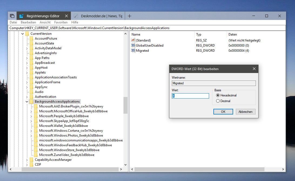Collapse the CurrentVersion tree node
The height and width of the screenshot is (181, 295).
(23, 34)
